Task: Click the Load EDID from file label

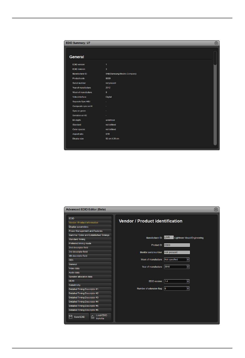Action: pos(101,317)
